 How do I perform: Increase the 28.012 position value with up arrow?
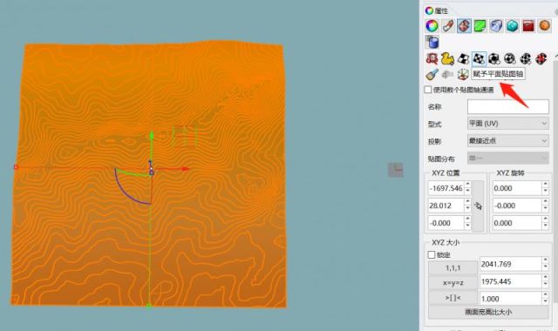pyautogui.click(x=467, y=202)
